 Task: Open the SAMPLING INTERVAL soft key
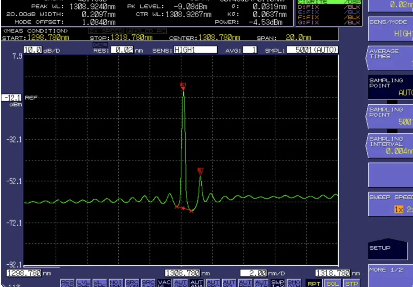tap(390, 145)
